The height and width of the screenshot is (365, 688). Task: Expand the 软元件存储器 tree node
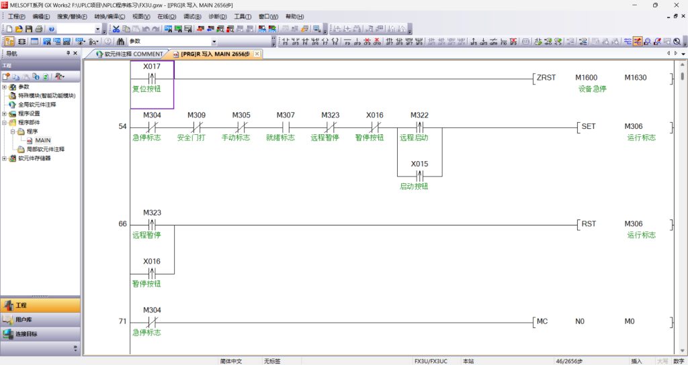5,158
